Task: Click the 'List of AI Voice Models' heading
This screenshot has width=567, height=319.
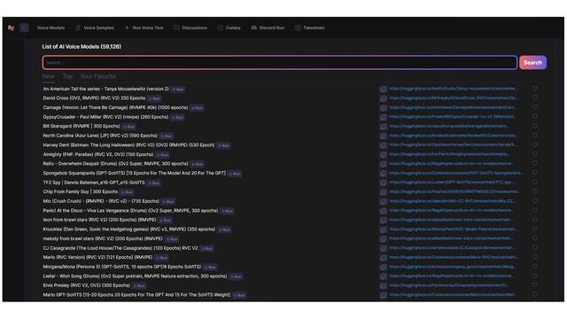Action: pyautogui.click(x=82, y=47)
